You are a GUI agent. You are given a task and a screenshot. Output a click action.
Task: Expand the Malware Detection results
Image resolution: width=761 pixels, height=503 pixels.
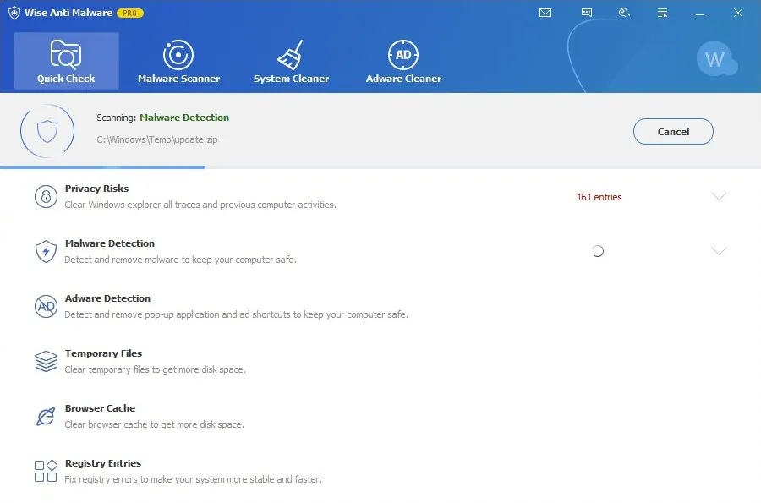(x=720, y=251)
